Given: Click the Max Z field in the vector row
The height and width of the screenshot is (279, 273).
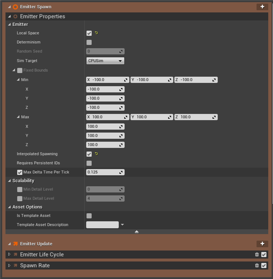Looking at the screenshot, I should pyautogui.click(x=196, y=117).
